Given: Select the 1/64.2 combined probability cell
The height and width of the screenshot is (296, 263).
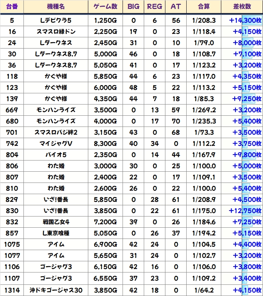Looking at the screenshot, I should [204, 290].
